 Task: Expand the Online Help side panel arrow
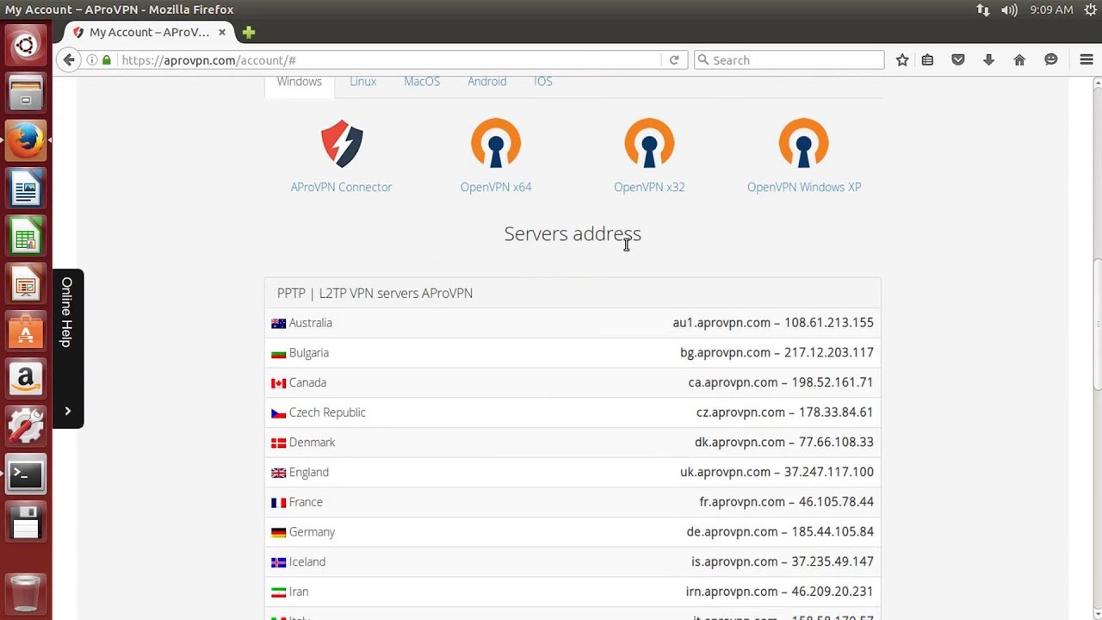(x=68, y=411)
